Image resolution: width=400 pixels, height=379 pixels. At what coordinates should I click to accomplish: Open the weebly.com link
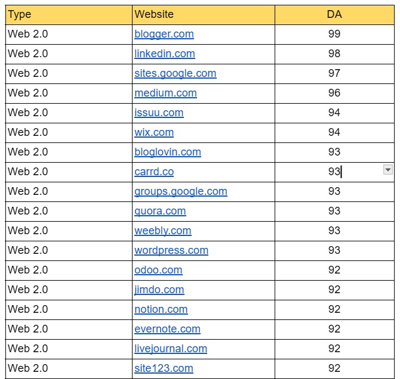(162, 231)
